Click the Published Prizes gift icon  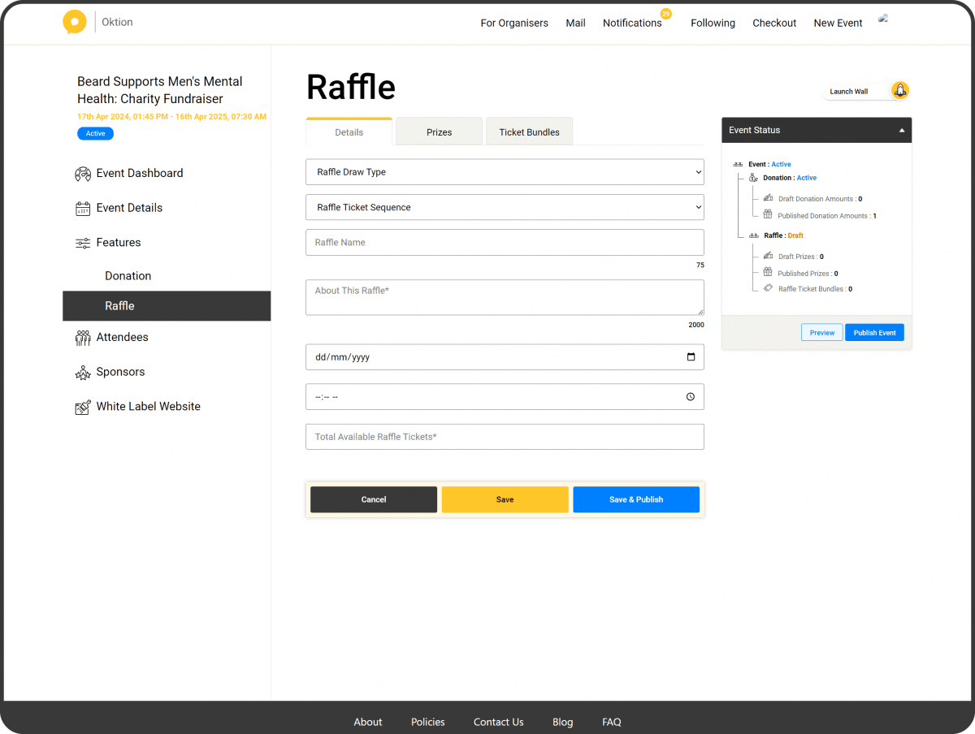767,273
